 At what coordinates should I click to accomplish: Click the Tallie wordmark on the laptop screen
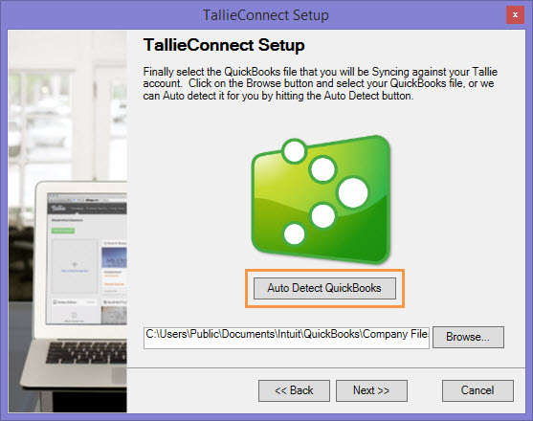[58, 208]
